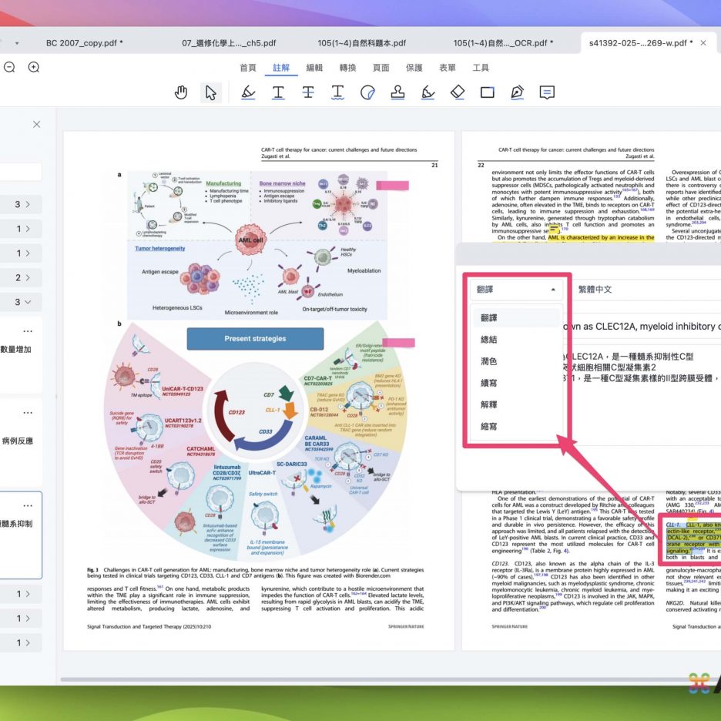Select the squiggly underline tool

point(337,93)
